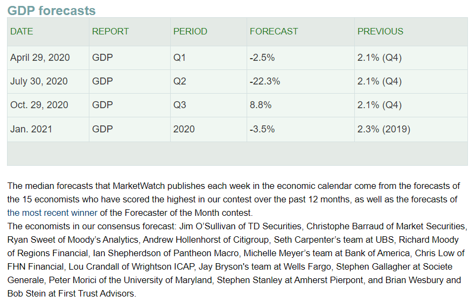Click the Oct. 29, 2020 date cell
The image size is (469, 303).
48,105
